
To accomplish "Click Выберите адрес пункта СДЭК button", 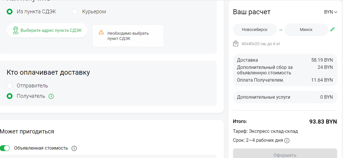I will [x=47, y=30].
